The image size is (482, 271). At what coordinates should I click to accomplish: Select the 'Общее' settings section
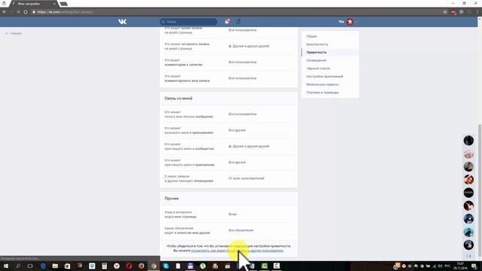click(x=311, y=36)
